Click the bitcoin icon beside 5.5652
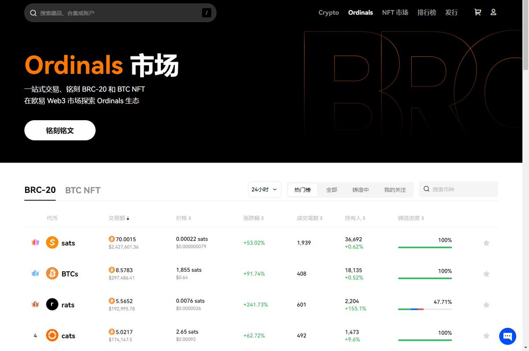 point(112,301)
